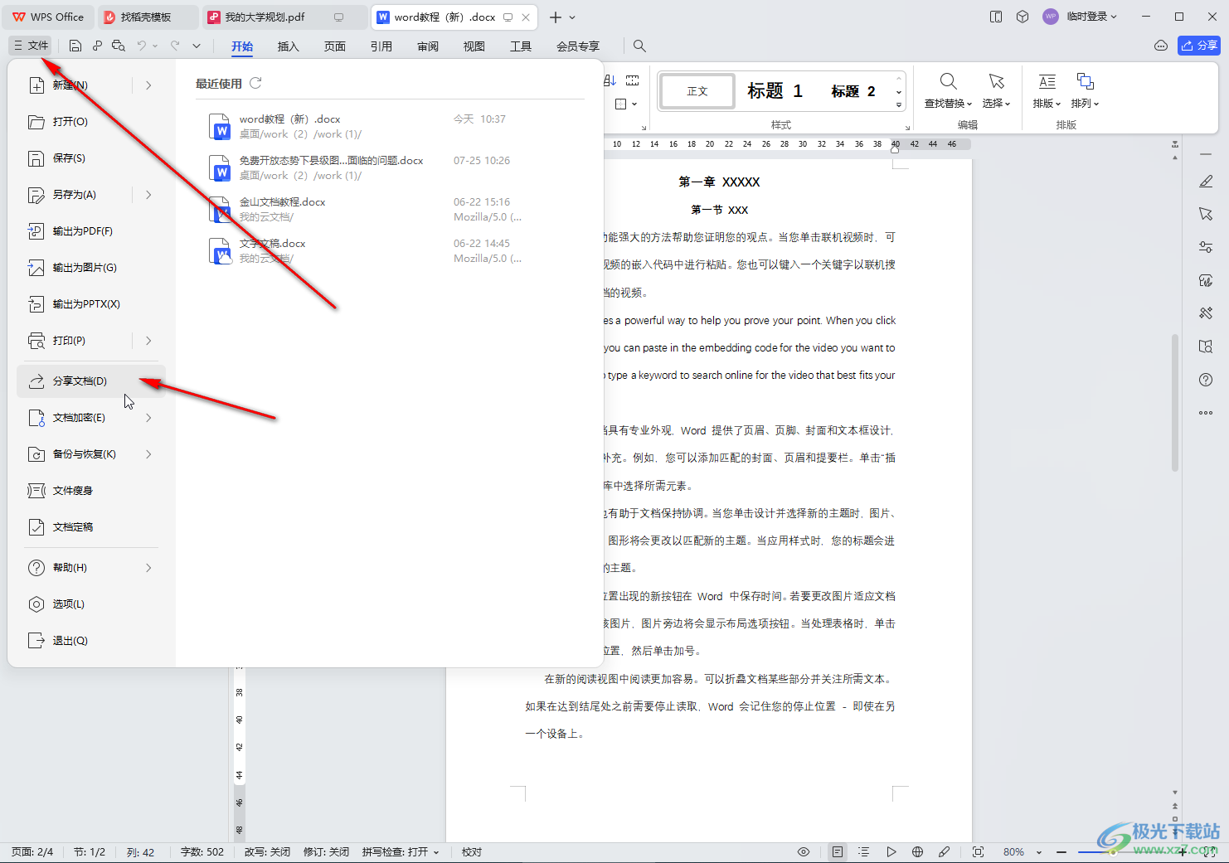Switch to the 审阅 ribbon tab
The image size is (1229, 863).
coord(428,46)
